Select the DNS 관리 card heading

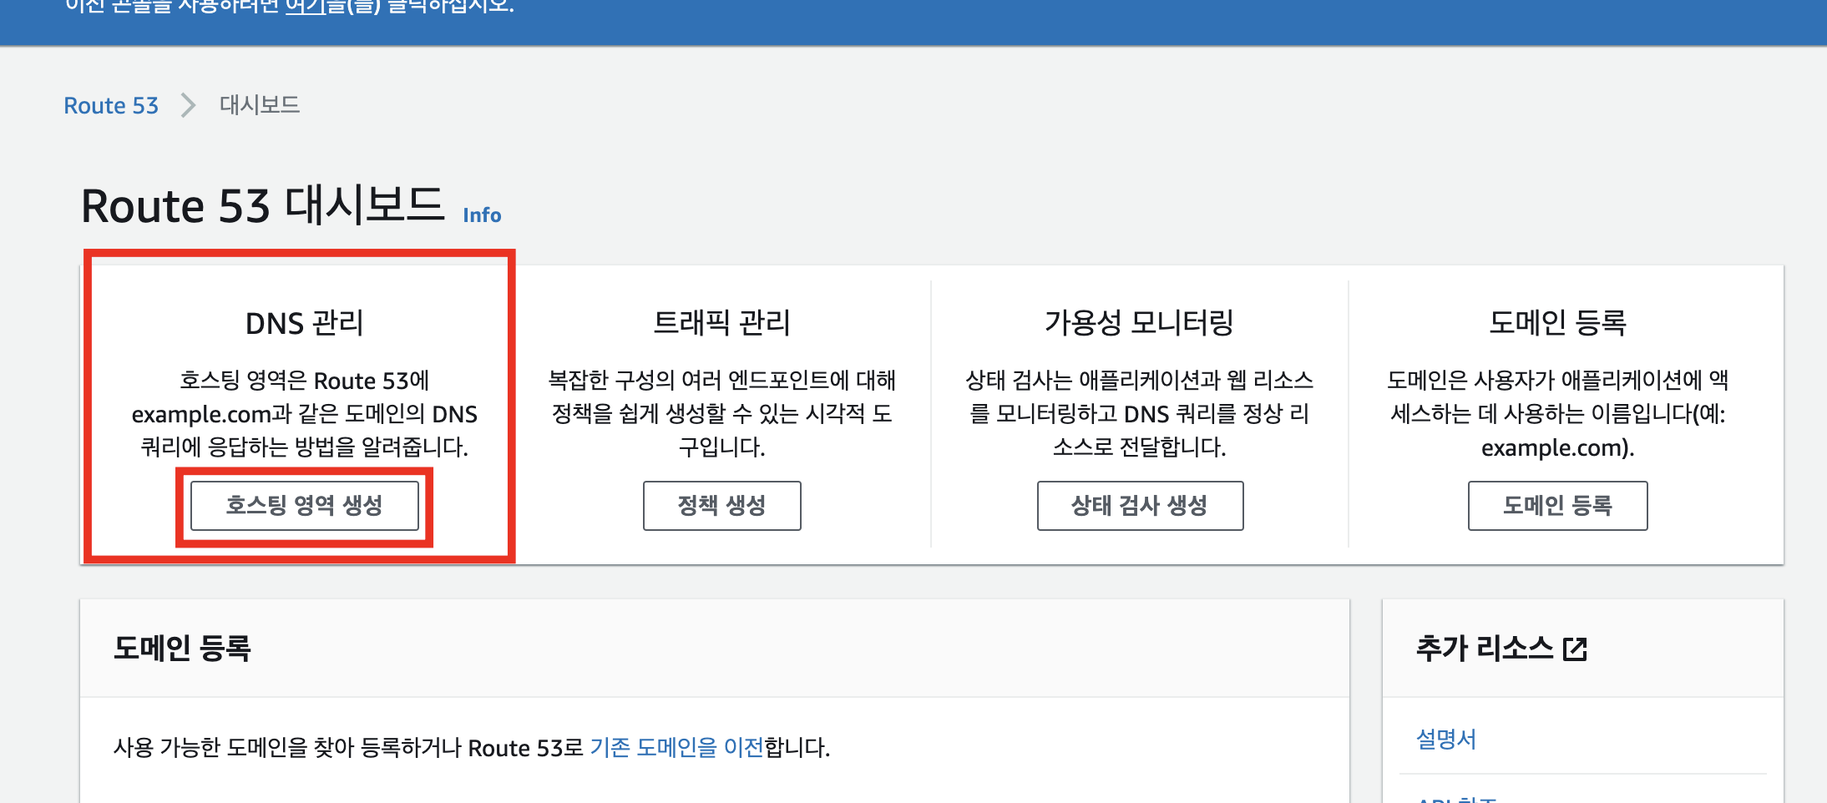click(x=305, y=323)
